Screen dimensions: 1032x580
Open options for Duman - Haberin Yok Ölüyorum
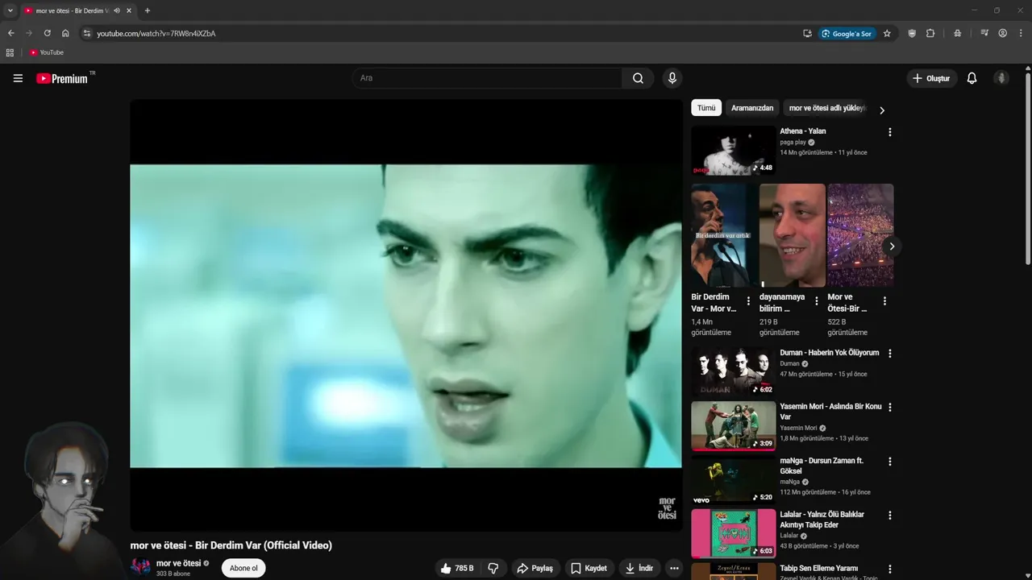[x=890, y=354]
